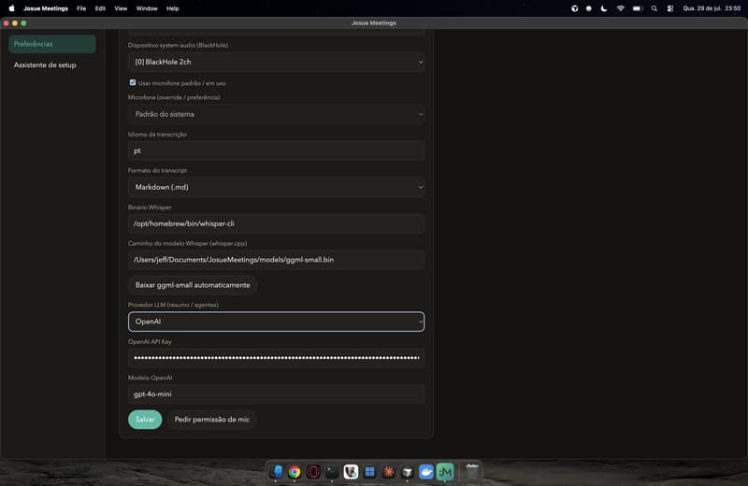748x486 pixels.
Task: Open the orange starburst app in Dock
Action: pyautogui.click(x=389, y=472)
